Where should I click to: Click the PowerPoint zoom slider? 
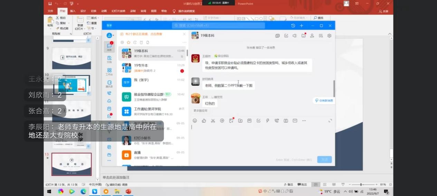tap(362, 185)
